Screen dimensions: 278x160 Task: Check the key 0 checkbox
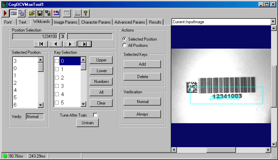point(57,61)
